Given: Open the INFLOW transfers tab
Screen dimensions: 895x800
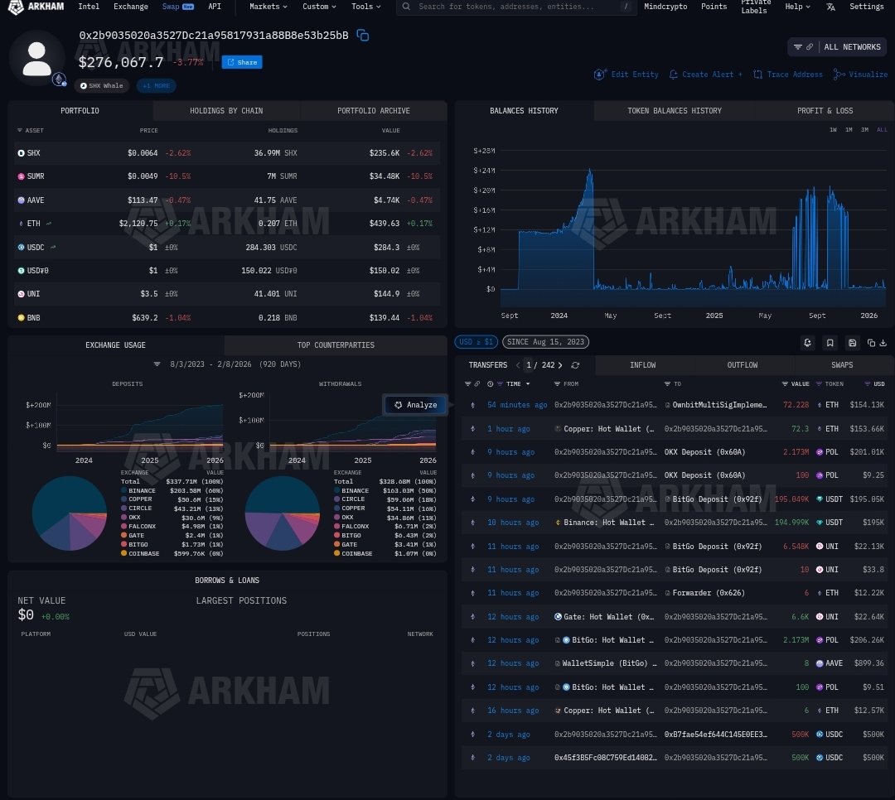Looking at the screenshot, I should 643,365.
